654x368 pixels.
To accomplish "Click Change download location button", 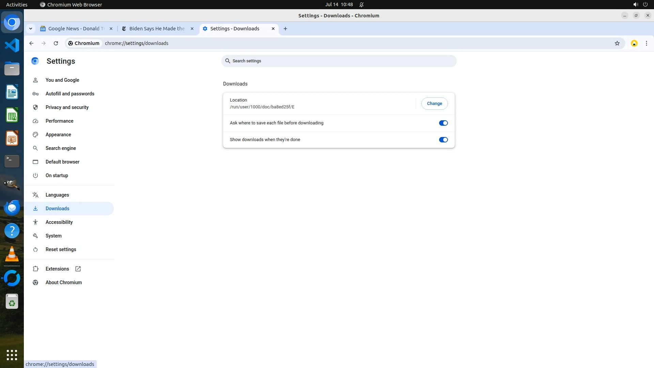I will [434, 104].
